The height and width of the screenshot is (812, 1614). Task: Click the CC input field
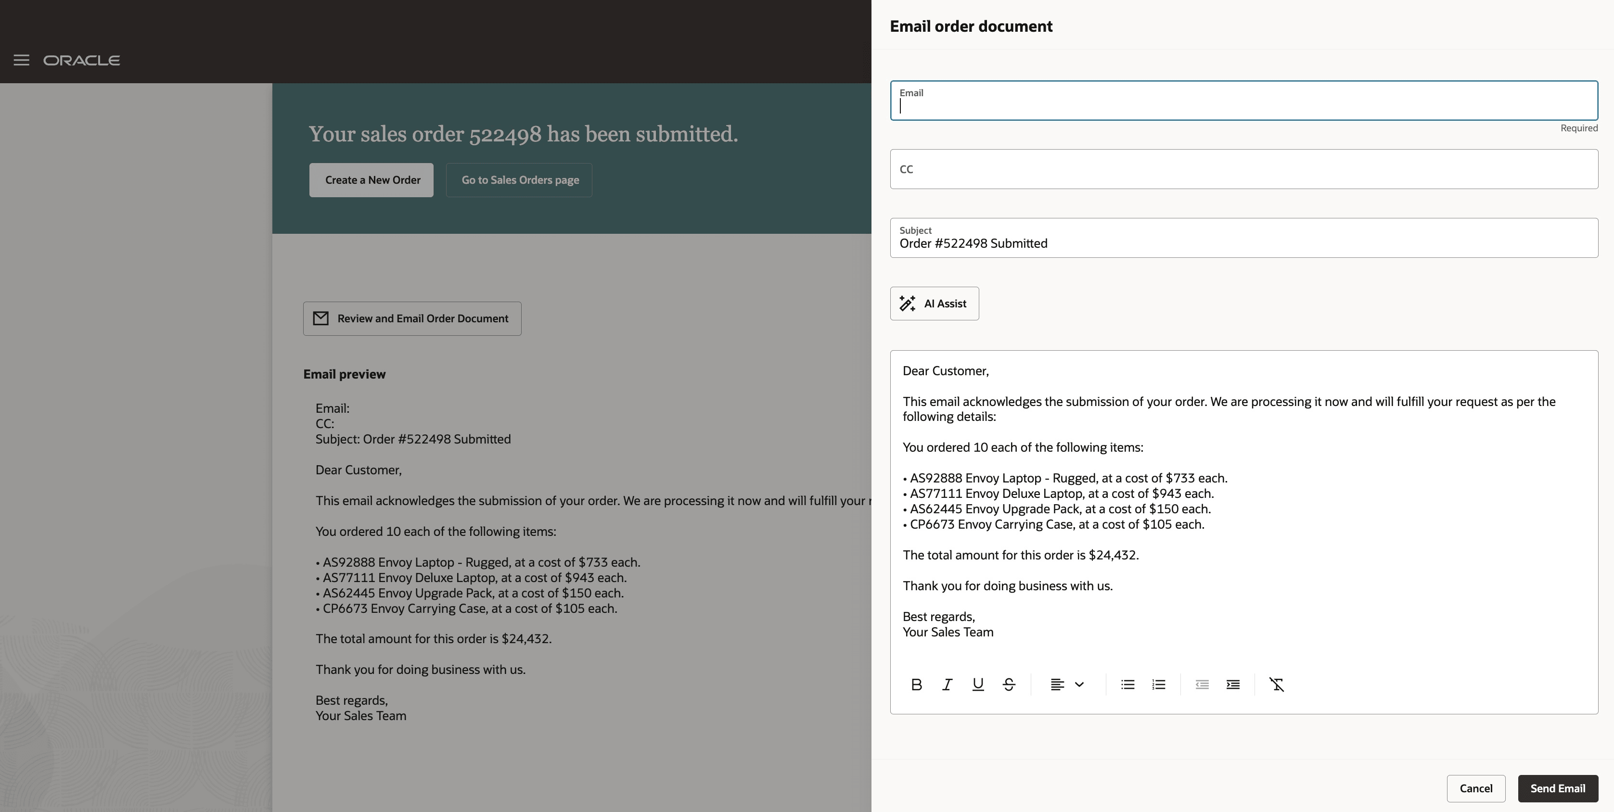1244,169
